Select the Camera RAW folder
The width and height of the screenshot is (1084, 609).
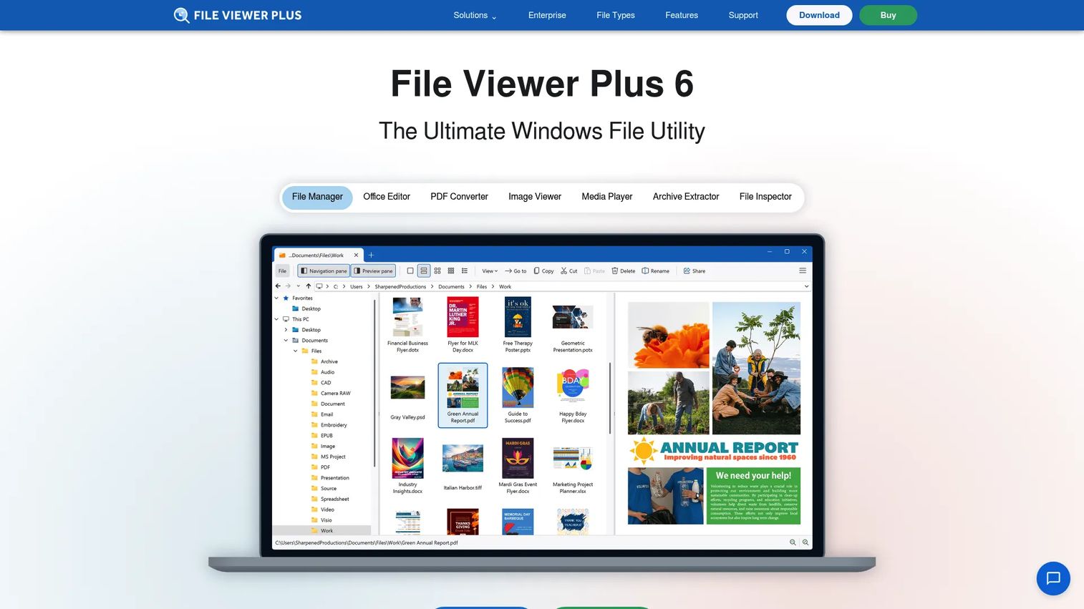331,393
